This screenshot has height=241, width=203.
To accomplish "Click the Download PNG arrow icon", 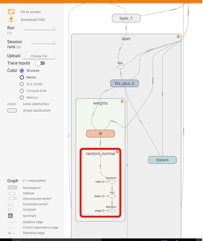I will [11, 19].
